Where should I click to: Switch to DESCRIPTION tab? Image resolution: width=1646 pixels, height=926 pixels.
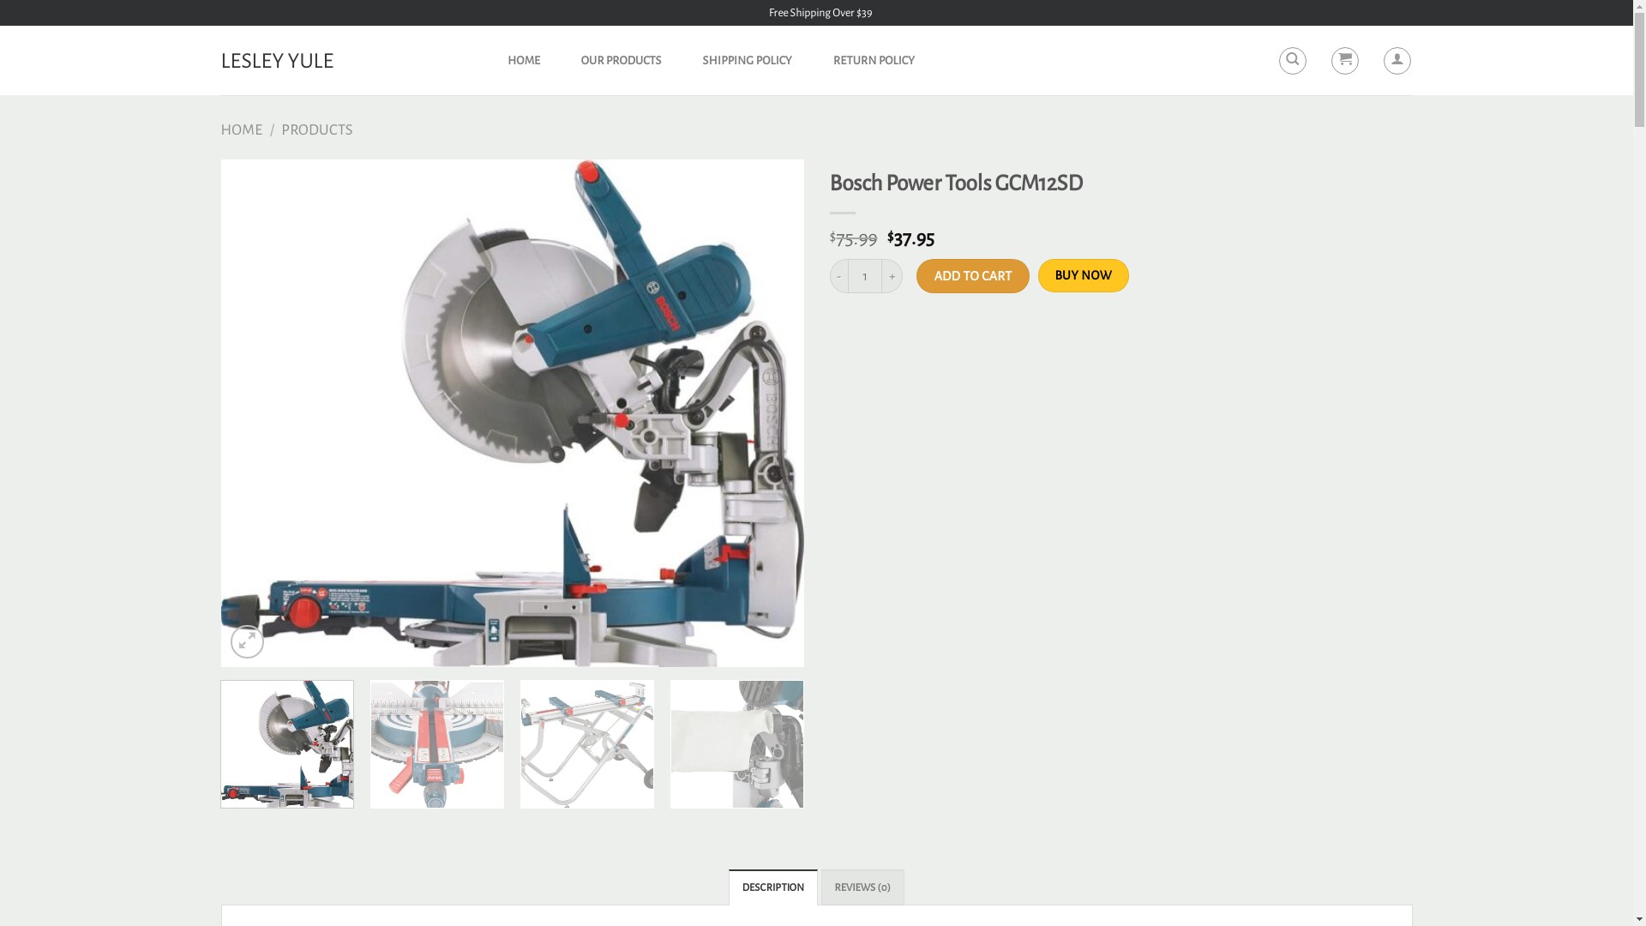[x=772, y=887]
